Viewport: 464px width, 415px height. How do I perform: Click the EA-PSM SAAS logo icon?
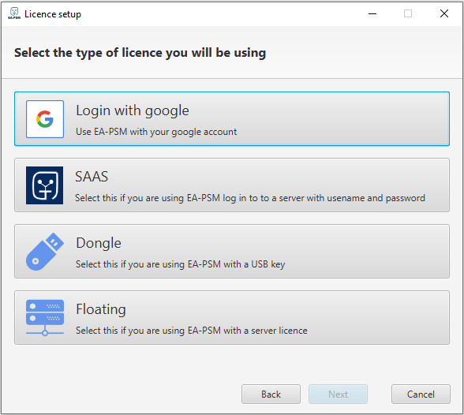click(44, 185)
